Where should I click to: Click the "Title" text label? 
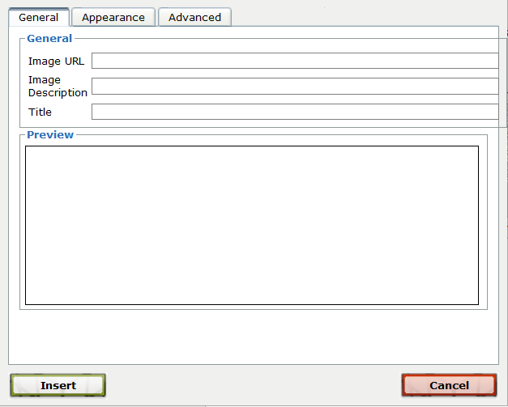40,112
